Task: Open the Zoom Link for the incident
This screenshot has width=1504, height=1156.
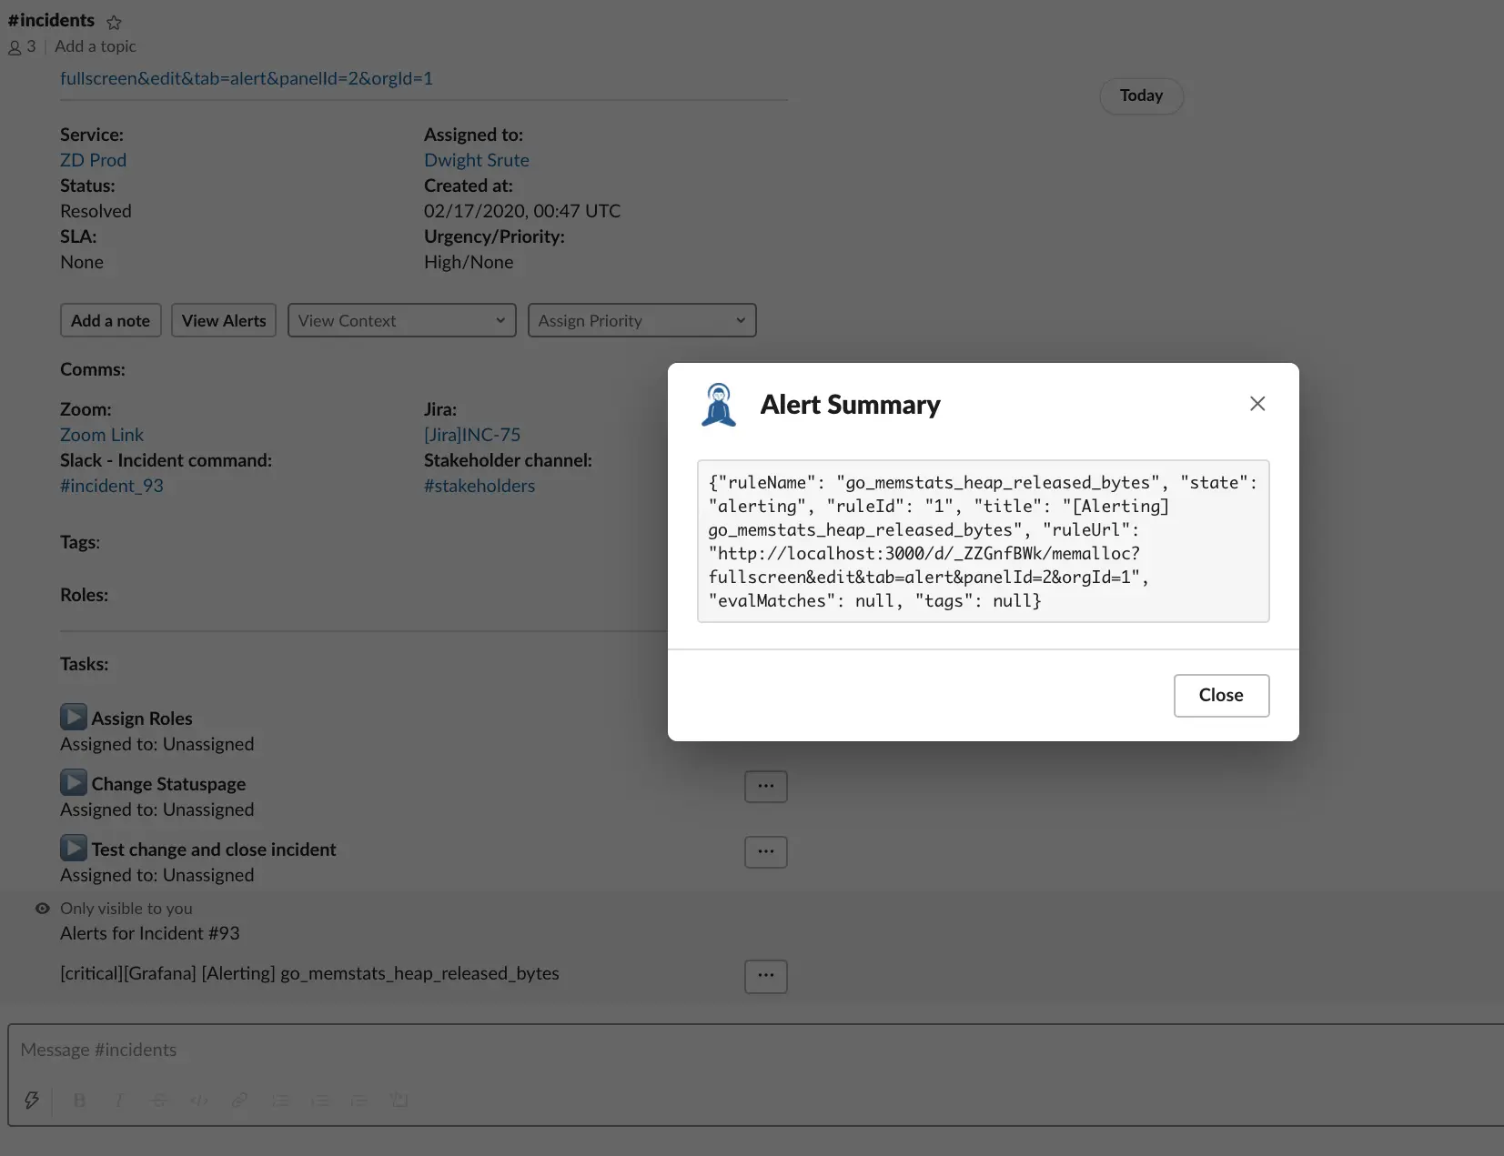Action: (101, 435)
